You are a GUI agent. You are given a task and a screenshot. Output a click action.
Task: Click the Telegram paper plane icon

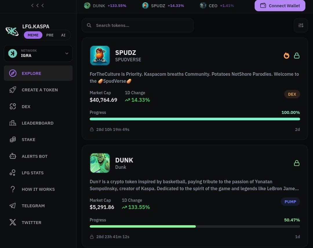point(12,206)
